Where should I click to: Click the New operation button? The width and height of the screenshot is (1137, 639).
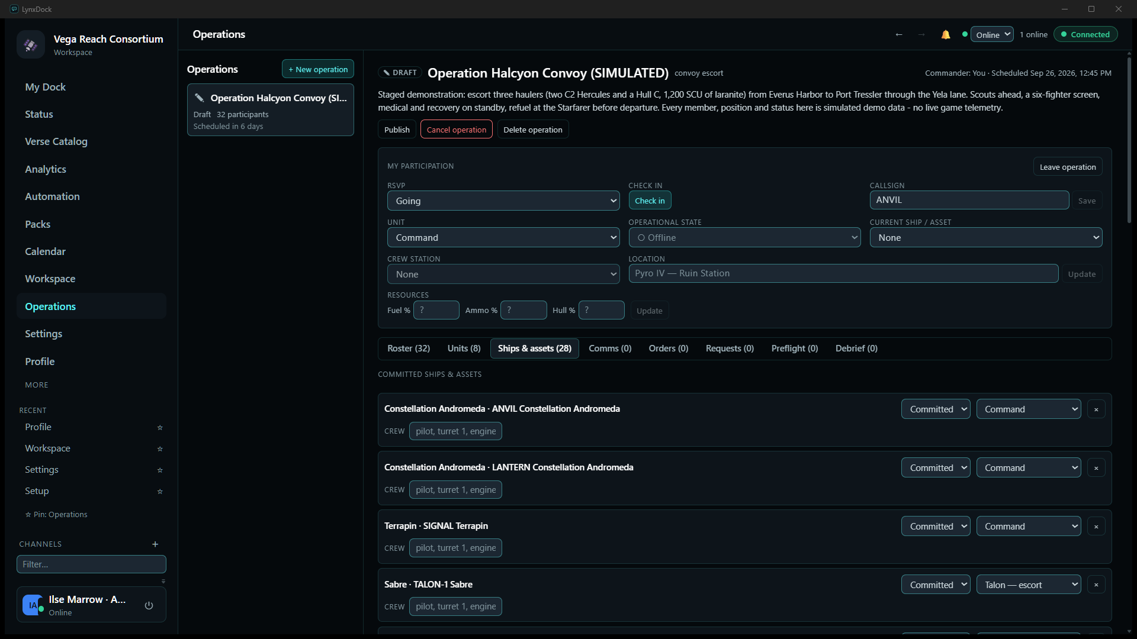[x=318, y=69]
